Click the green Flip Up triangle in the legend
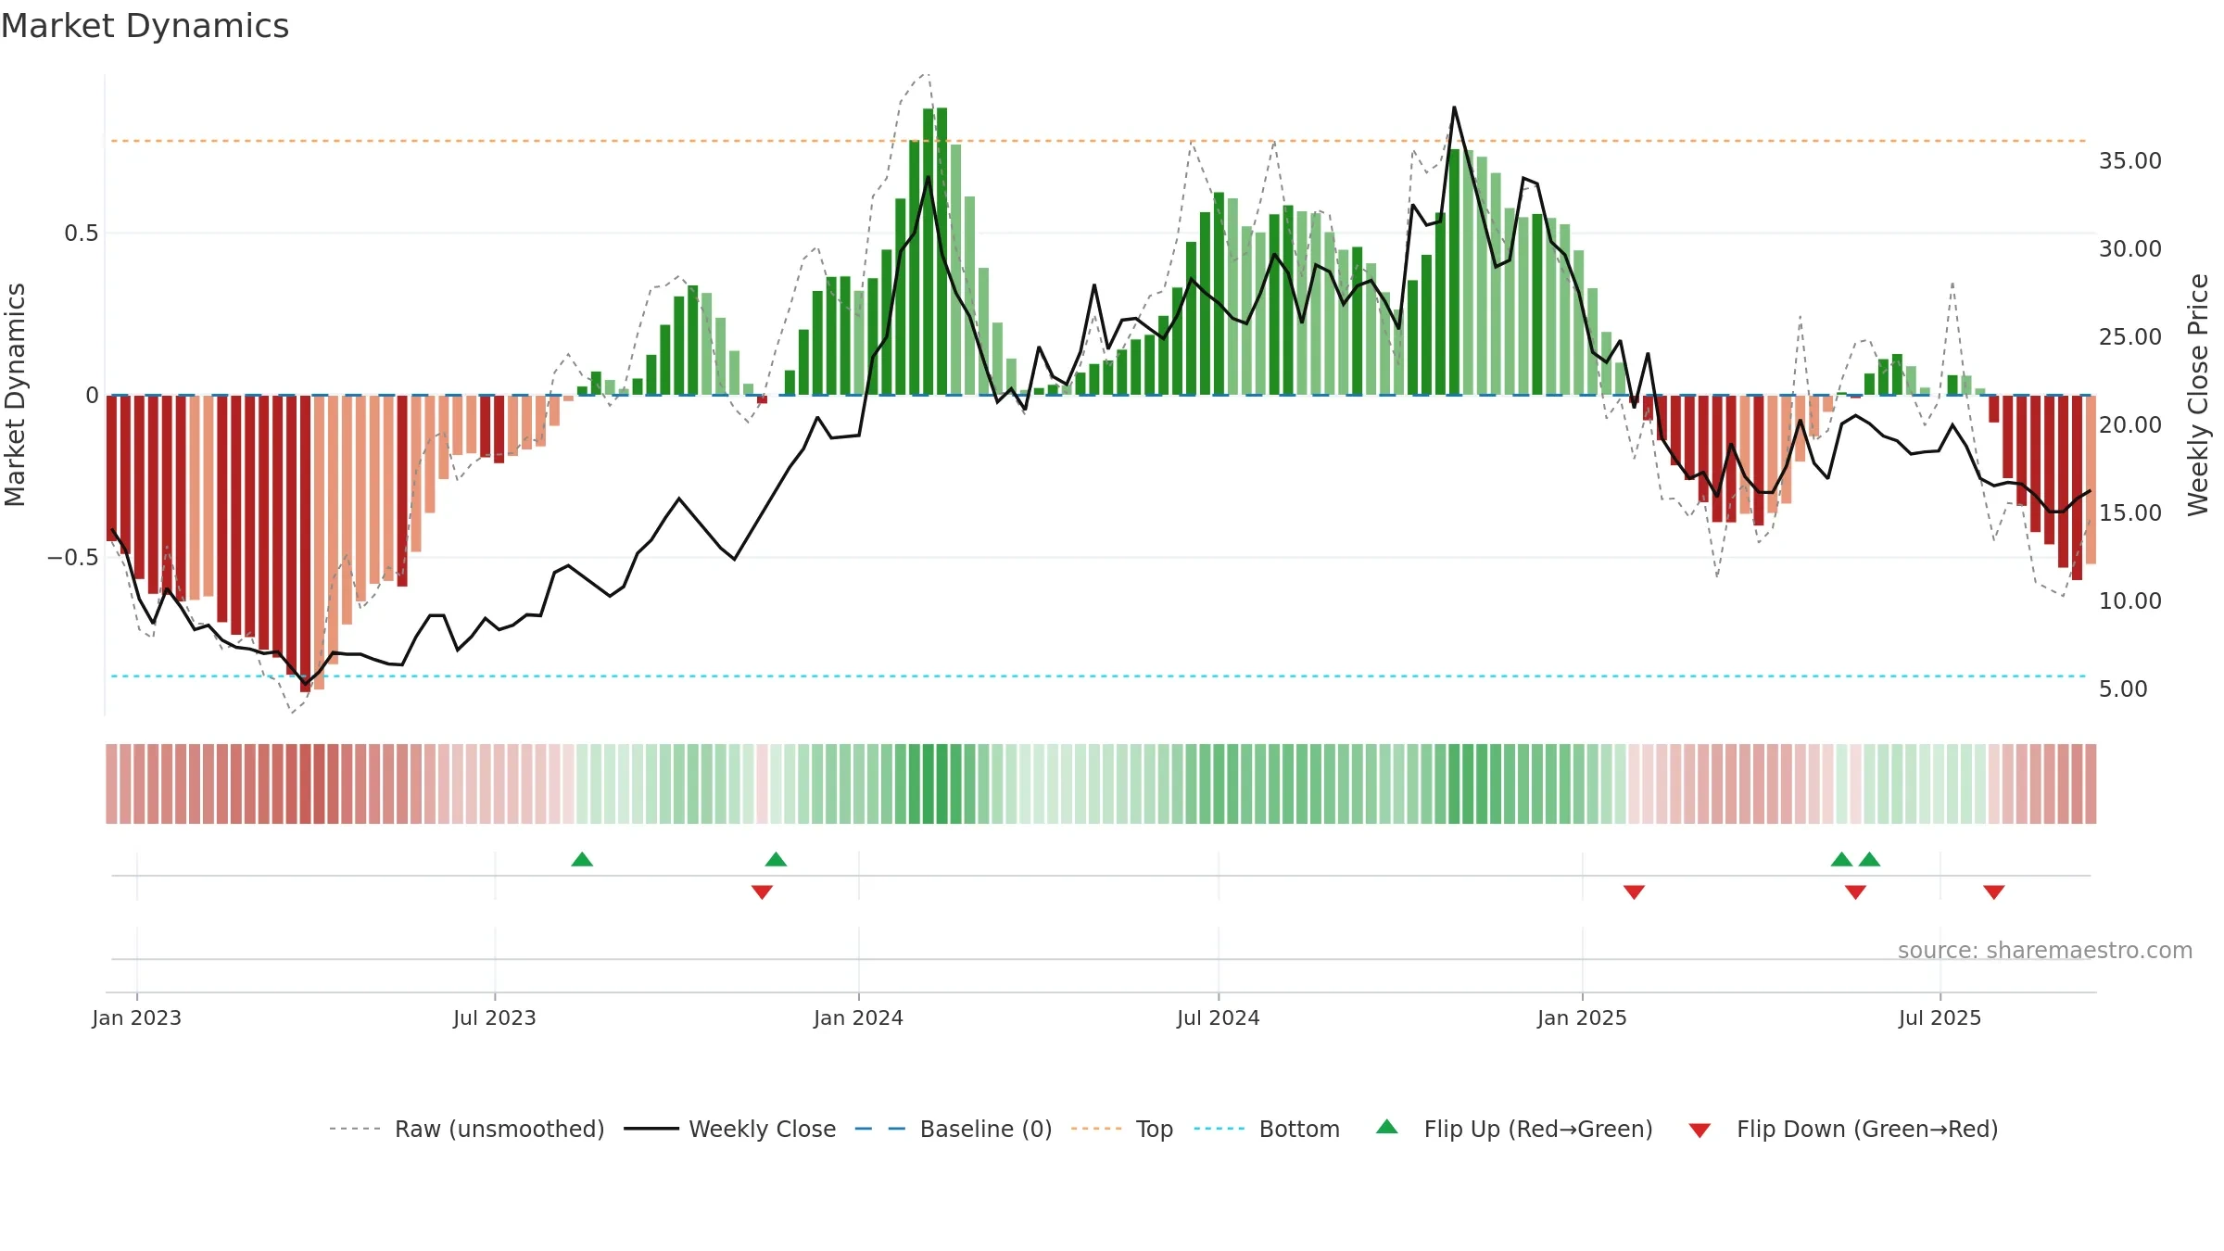2224x1251 pixels. pyautogui.click(x=1387, y=1127)
